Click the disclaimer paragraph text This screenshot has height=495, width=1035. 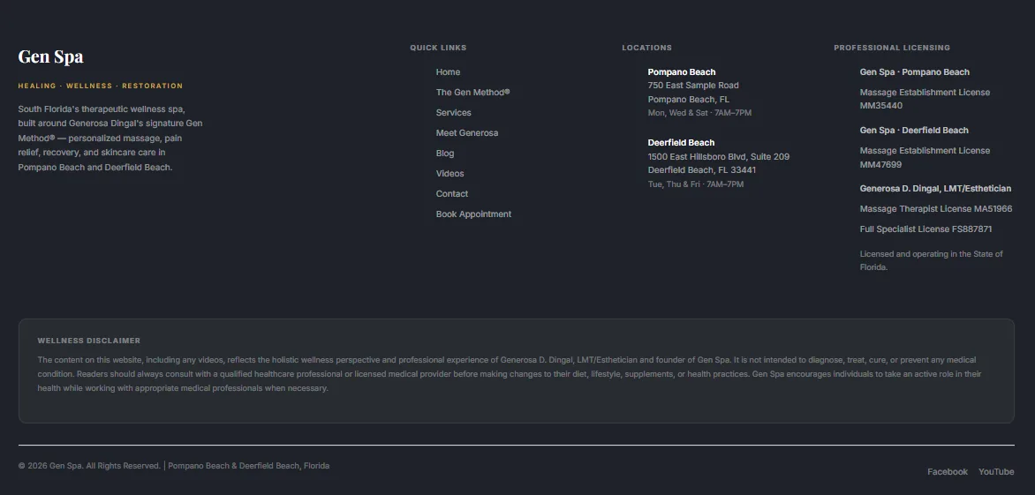[x=509, y=374]
